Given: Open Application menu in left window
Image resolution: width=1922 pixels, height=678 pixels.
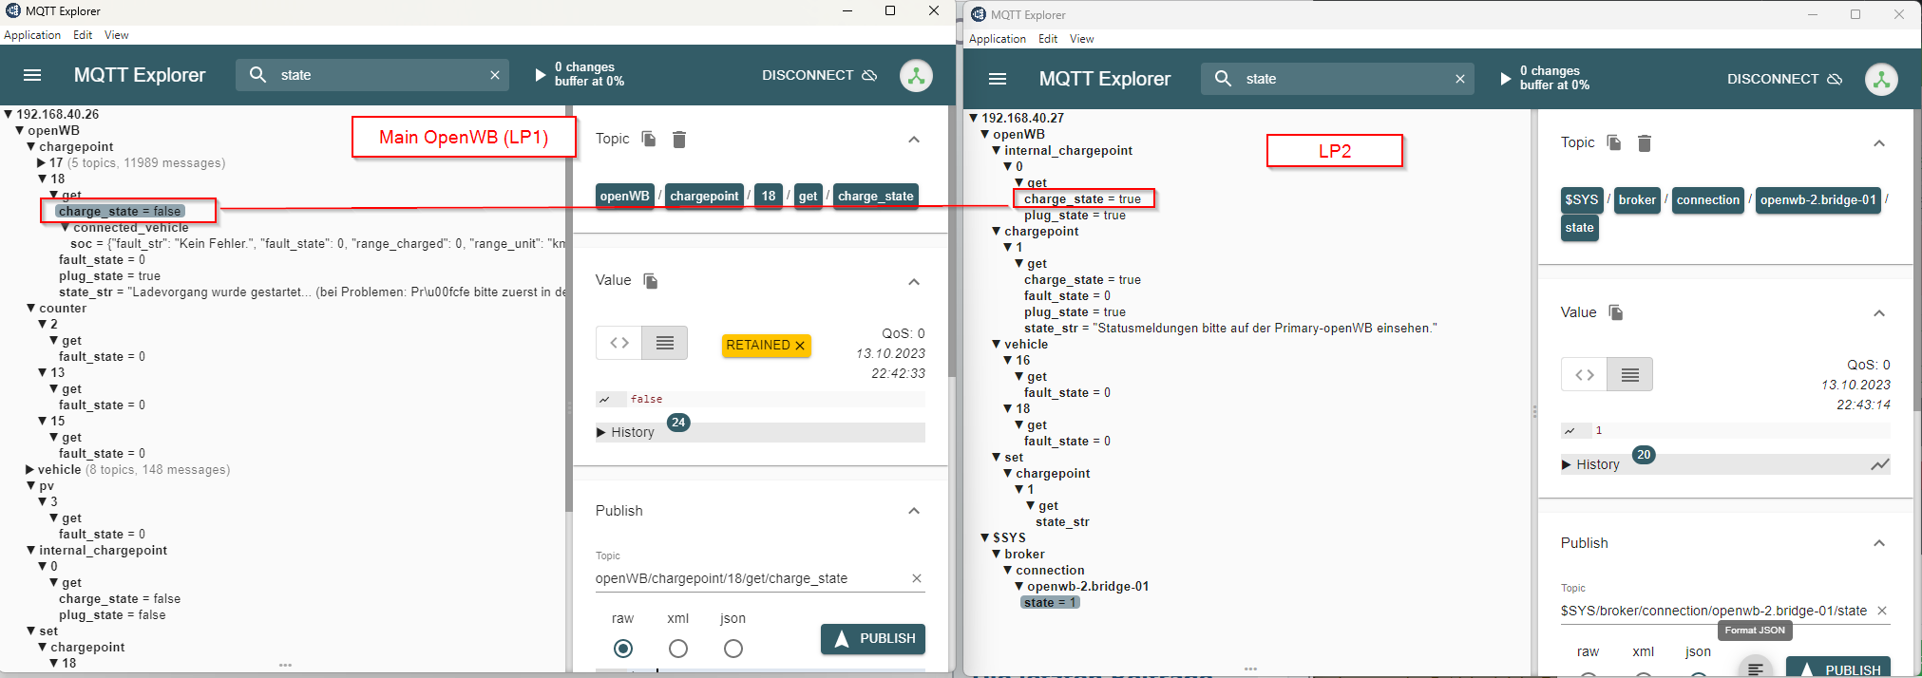Looking at the screenshot, I should (x=32, y=35).
